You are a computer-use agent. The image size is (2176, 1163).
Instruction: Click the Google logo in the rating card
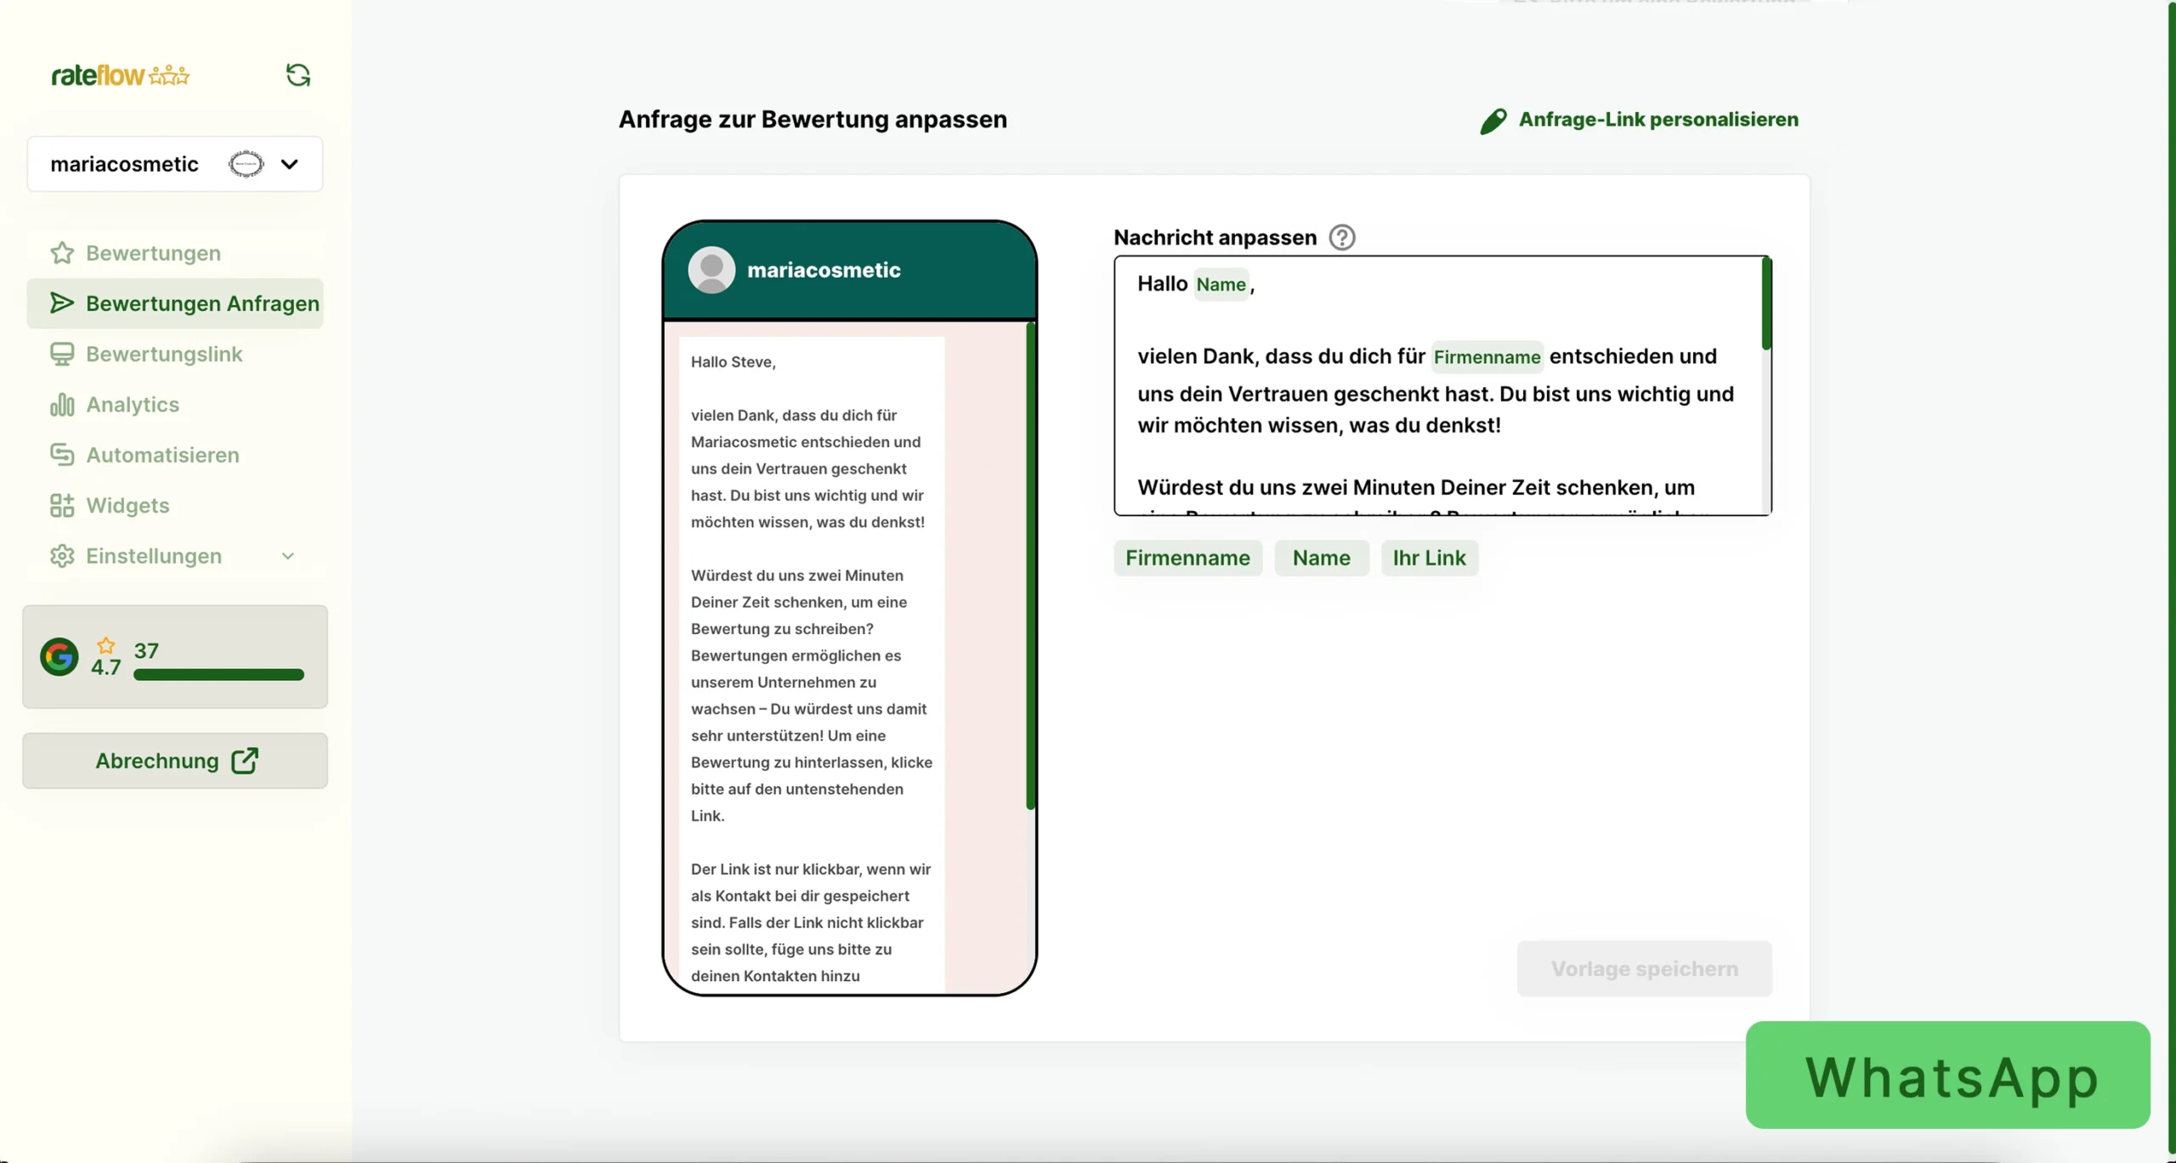click(x=59, y=657)
